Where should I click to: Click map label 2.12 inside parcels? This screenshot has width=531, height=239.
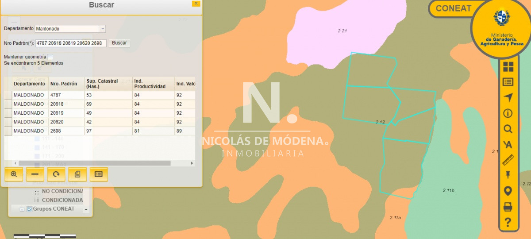tap(380, 122)
